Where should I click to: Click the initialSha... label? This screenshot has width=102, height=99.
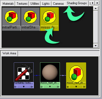click(30, 27)
